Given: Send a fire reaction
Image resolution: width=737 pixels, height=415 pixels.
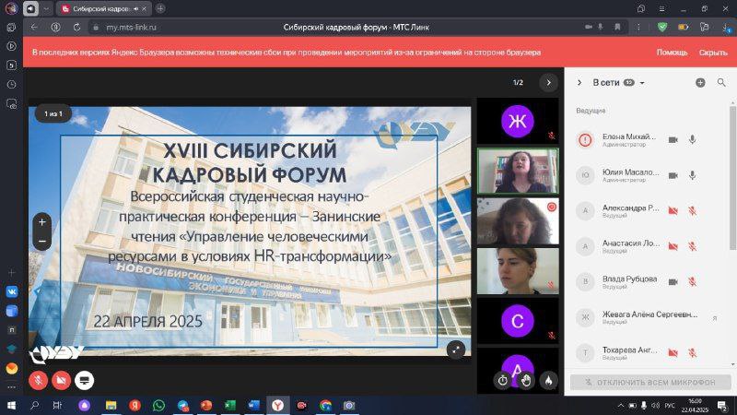Looking at the screenshot, I should tap(548, 379).
